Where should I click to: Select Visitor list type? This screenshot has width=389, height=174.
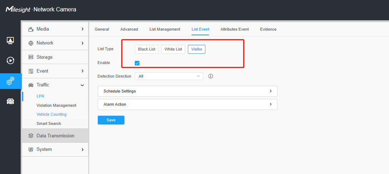coord(196,49)
